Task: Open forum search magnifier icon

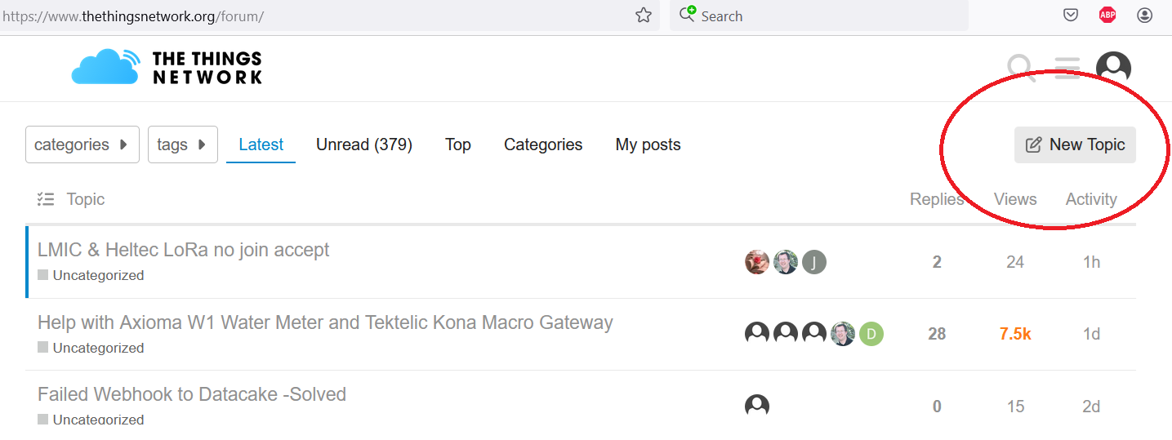Action: pos(1020,68)
